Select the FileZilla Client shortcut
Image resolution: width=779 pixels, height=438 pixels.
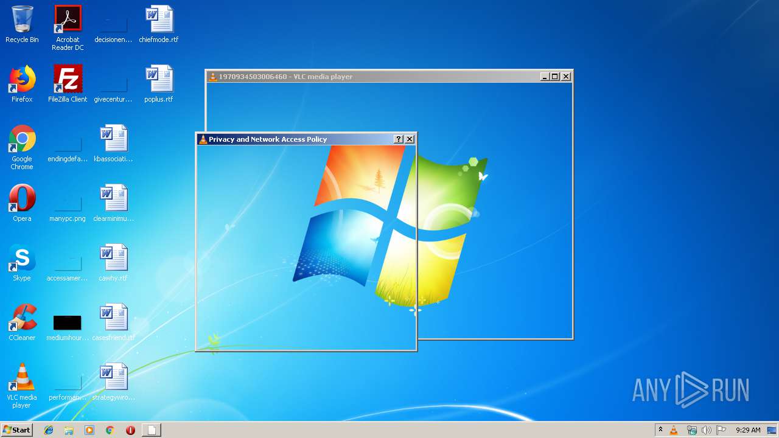point(68,84)
